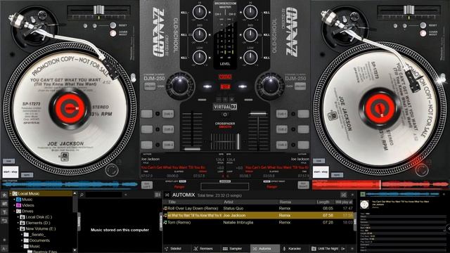Click the right deck CUE 3 button

click(281, 145)
